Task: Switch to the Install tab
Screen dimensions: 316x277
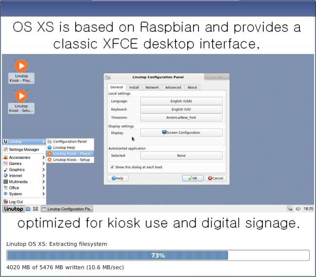Action: (x=134, y=87)
